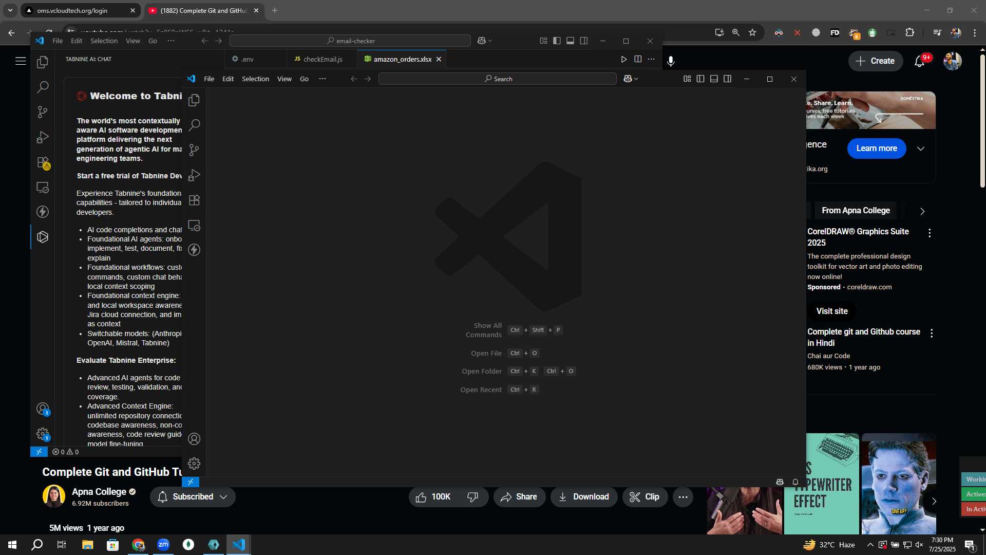Click the Clip button under video

(x=645, y=497)
